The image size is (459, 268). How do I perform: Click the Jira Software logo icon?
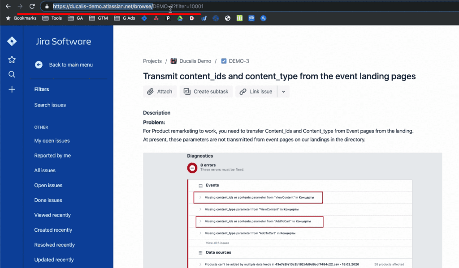click(x=12, y=41)
